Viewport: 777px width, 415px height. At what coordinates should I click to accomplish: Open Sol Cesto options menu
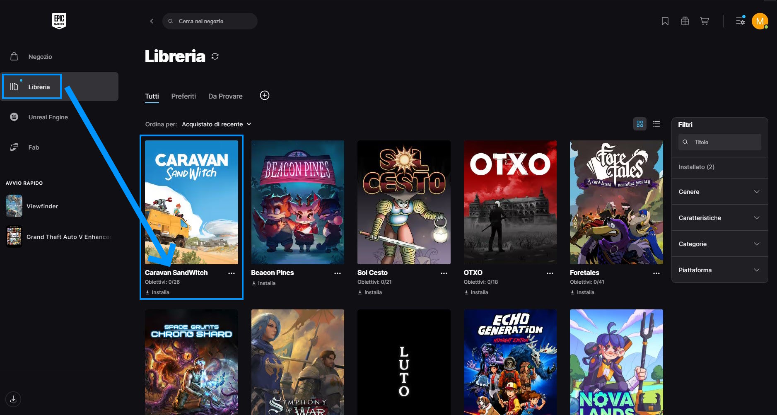coord(444,273)
